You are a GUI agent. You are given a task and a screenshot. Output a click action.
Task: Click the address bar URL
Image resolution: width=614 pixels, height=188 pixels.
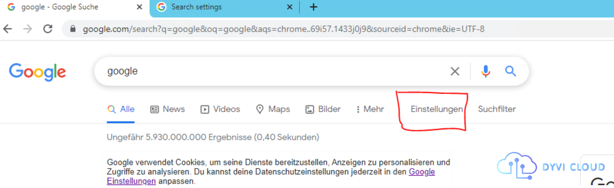click(x=283, y=29)
